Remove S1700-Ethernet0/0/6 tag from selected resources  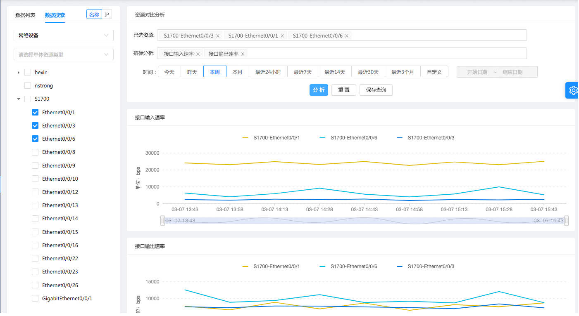coord(347,36)
